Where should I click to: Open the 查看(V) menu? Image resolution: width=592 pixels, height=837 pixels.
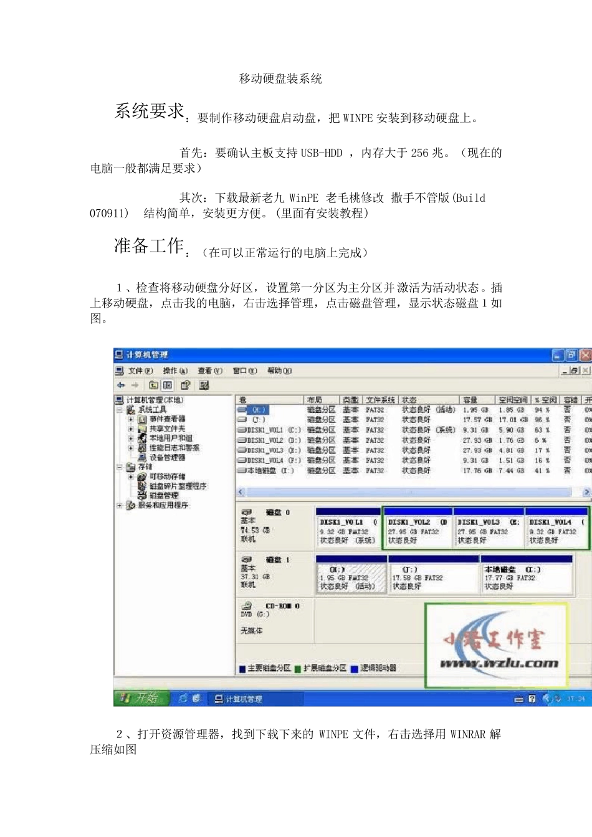[x=210, y=371]
